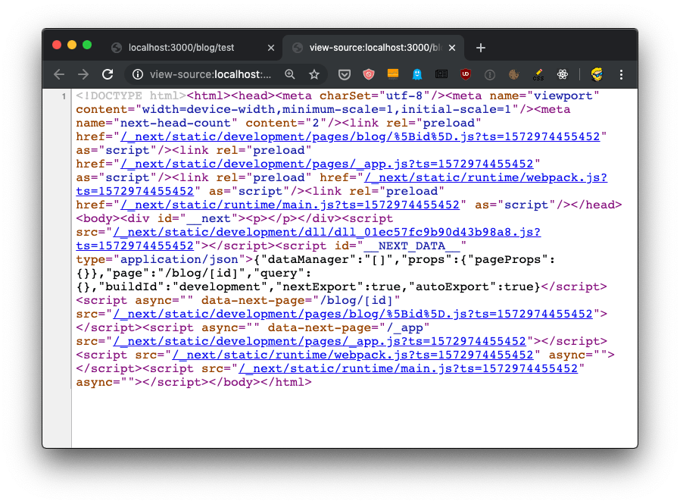Open the Pocket extension
This screenshot has width=680, height=504.
[x=344, y=74]
